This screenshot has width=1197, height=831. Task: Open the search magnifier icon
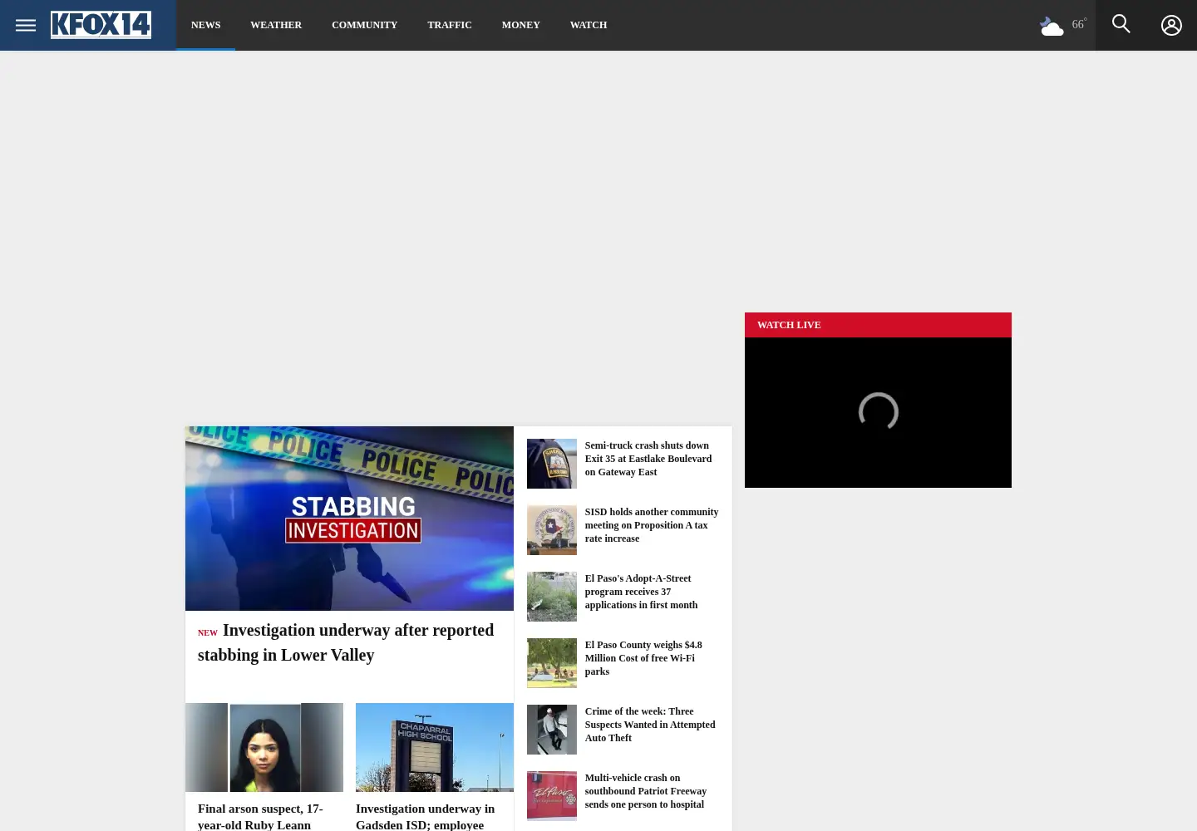pyautogui.click(x=1121, y=24)
